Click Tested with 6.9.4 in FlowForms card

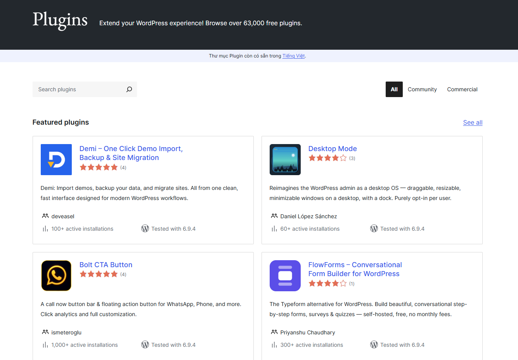pyautogui.click(x=402, y=345)
